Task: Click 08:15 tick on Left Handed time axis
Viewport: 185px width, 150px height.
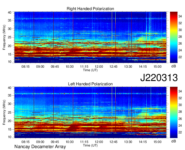Action: tap(25, 142)
